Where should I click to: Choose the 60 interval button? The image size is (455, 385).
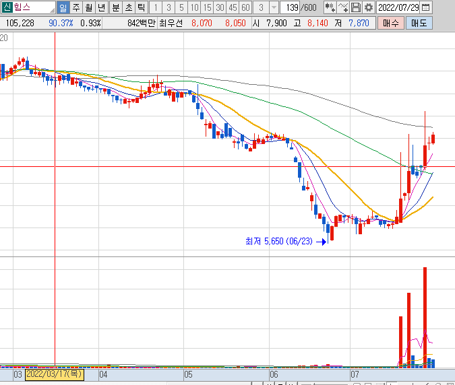(245, 7)
